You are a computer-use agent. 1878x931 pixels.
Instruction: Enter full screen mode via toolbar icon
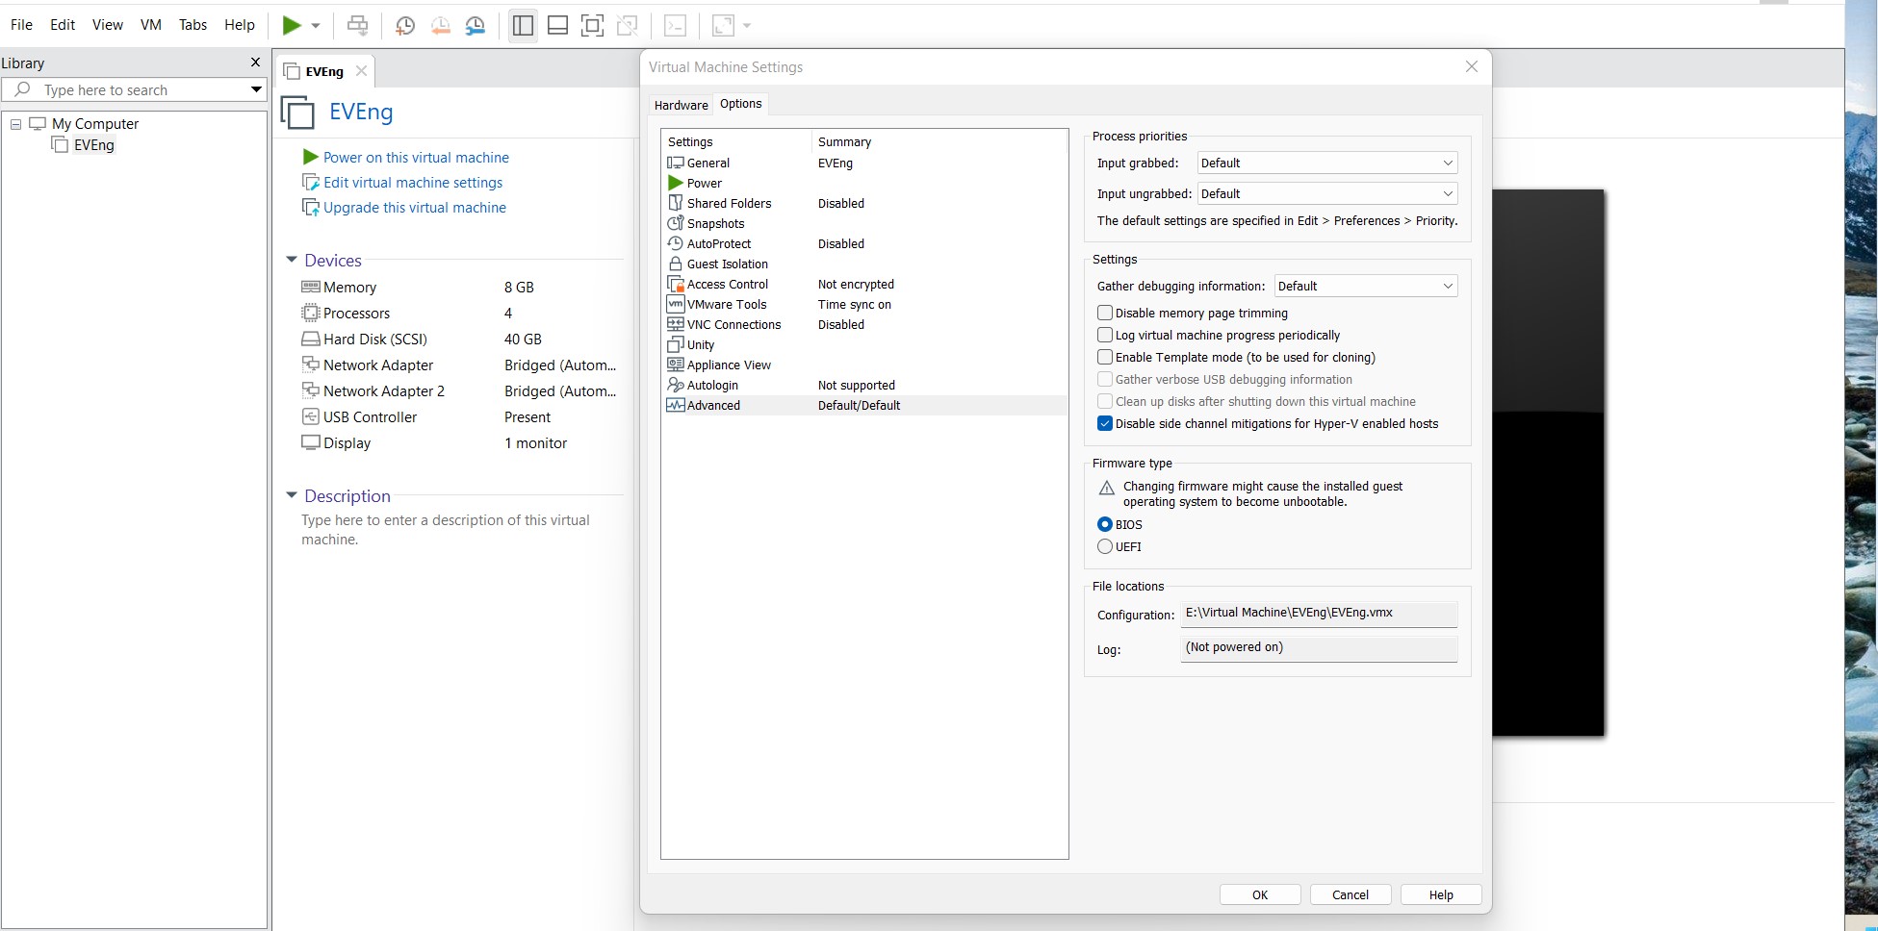[x=592, y=26]
